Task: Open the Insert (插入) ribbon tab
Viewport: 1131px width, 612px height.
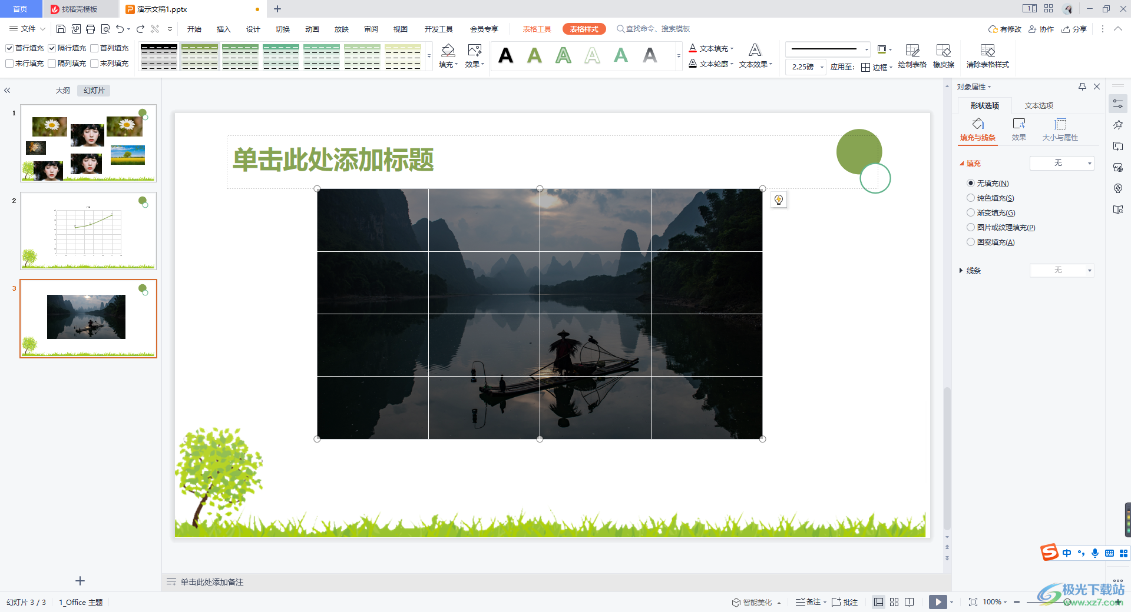Action: [x=223, y=29]
